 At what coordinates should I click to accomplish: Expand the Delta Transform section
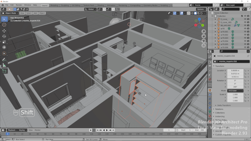tap(224, 105)
